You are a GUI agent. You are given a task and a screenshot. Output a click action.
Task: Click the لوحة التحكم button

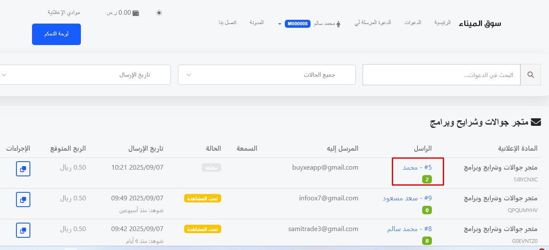[56, 35]
